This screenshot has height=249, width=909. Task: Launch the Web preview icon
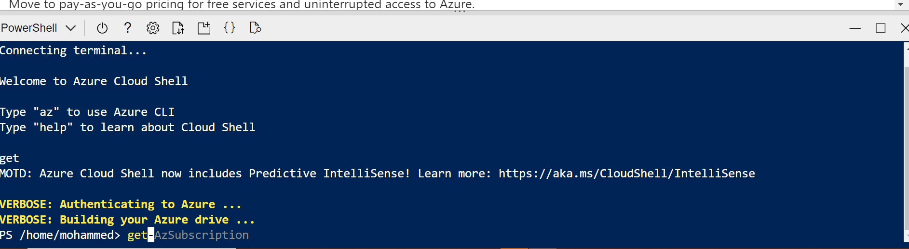point(255,28)
